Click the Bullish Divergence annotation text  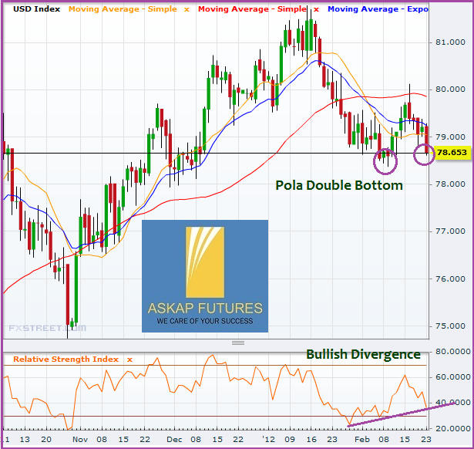tap(363, 355)
